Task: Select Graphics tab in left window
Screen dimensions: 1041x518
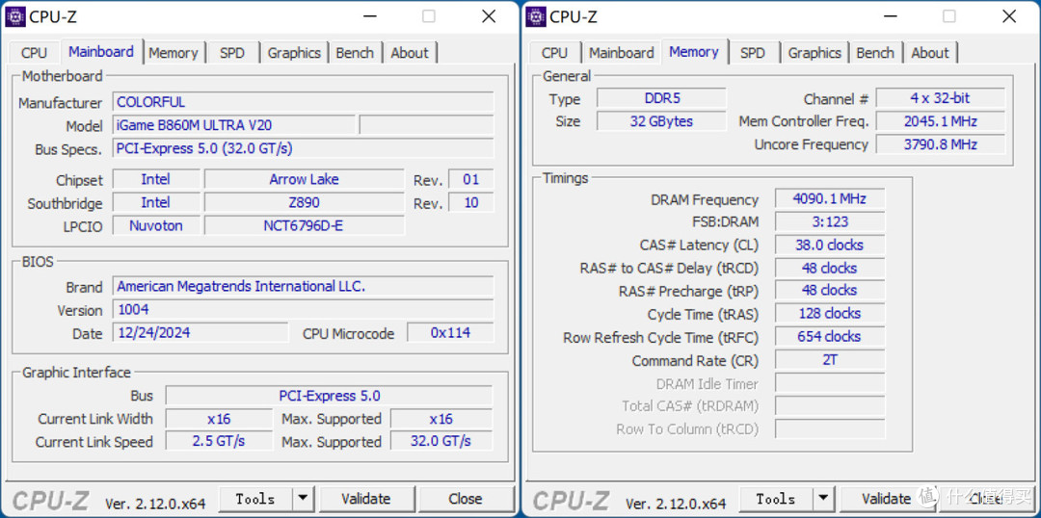Action: (x=294, y=53)
